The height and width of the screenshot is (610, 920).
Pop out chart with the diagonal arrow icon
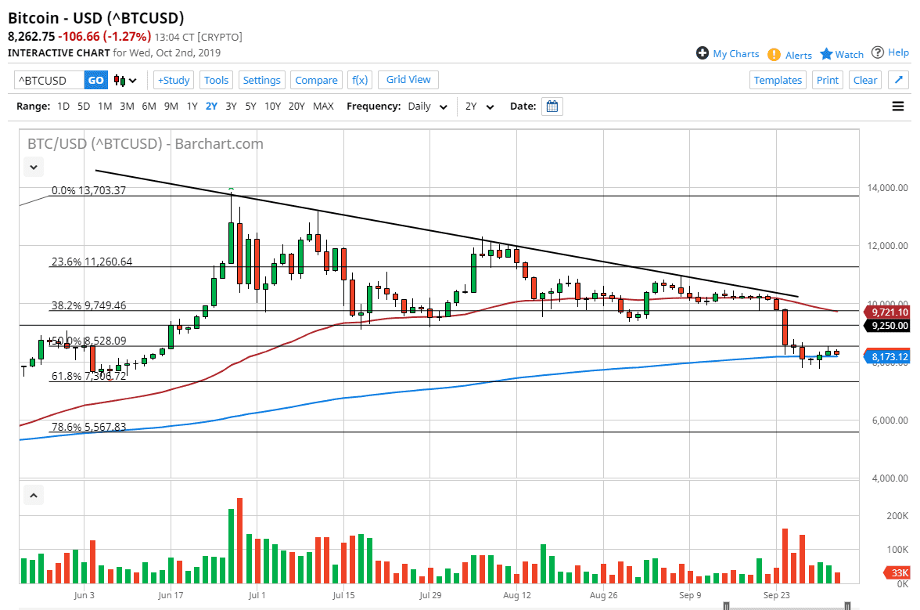pos(898,79)
